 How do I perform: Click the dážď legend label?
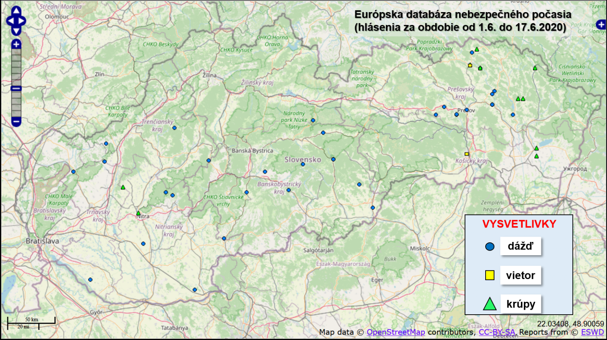(521, 246)
